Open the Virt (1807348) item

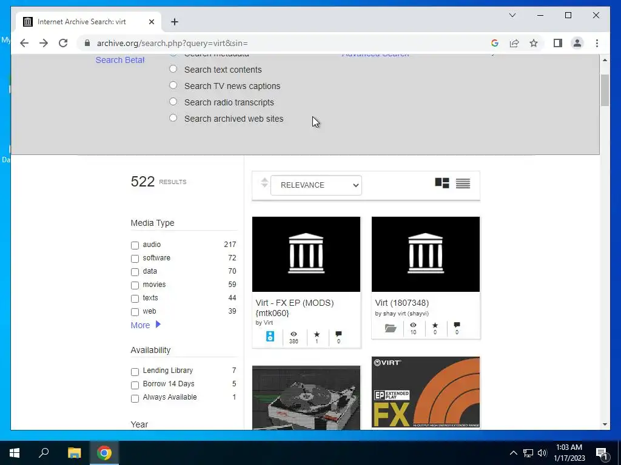tap(402, 303)
